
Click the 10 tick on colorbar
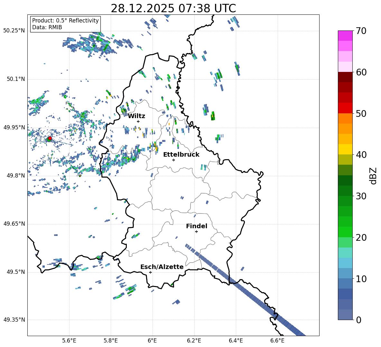click(361, 279)
